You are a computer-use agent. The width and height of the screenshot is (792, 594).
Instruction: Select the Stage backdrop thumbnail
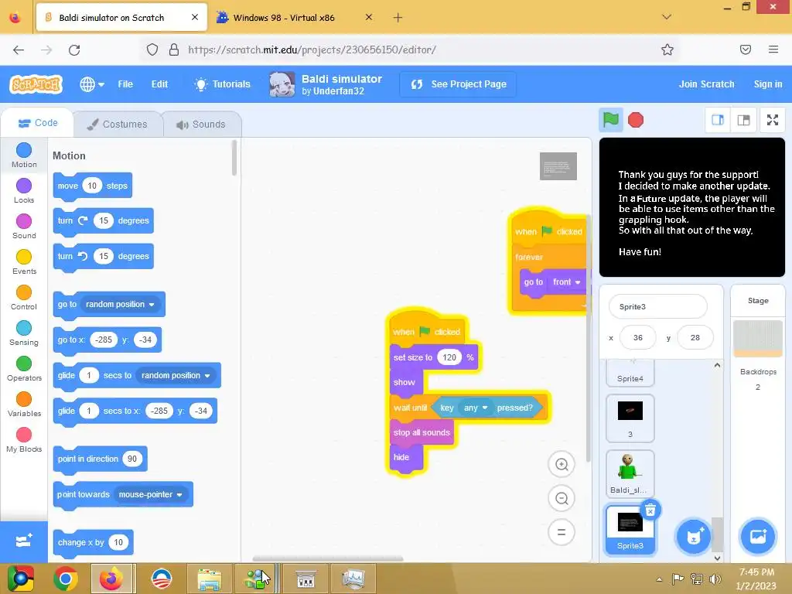758,339
